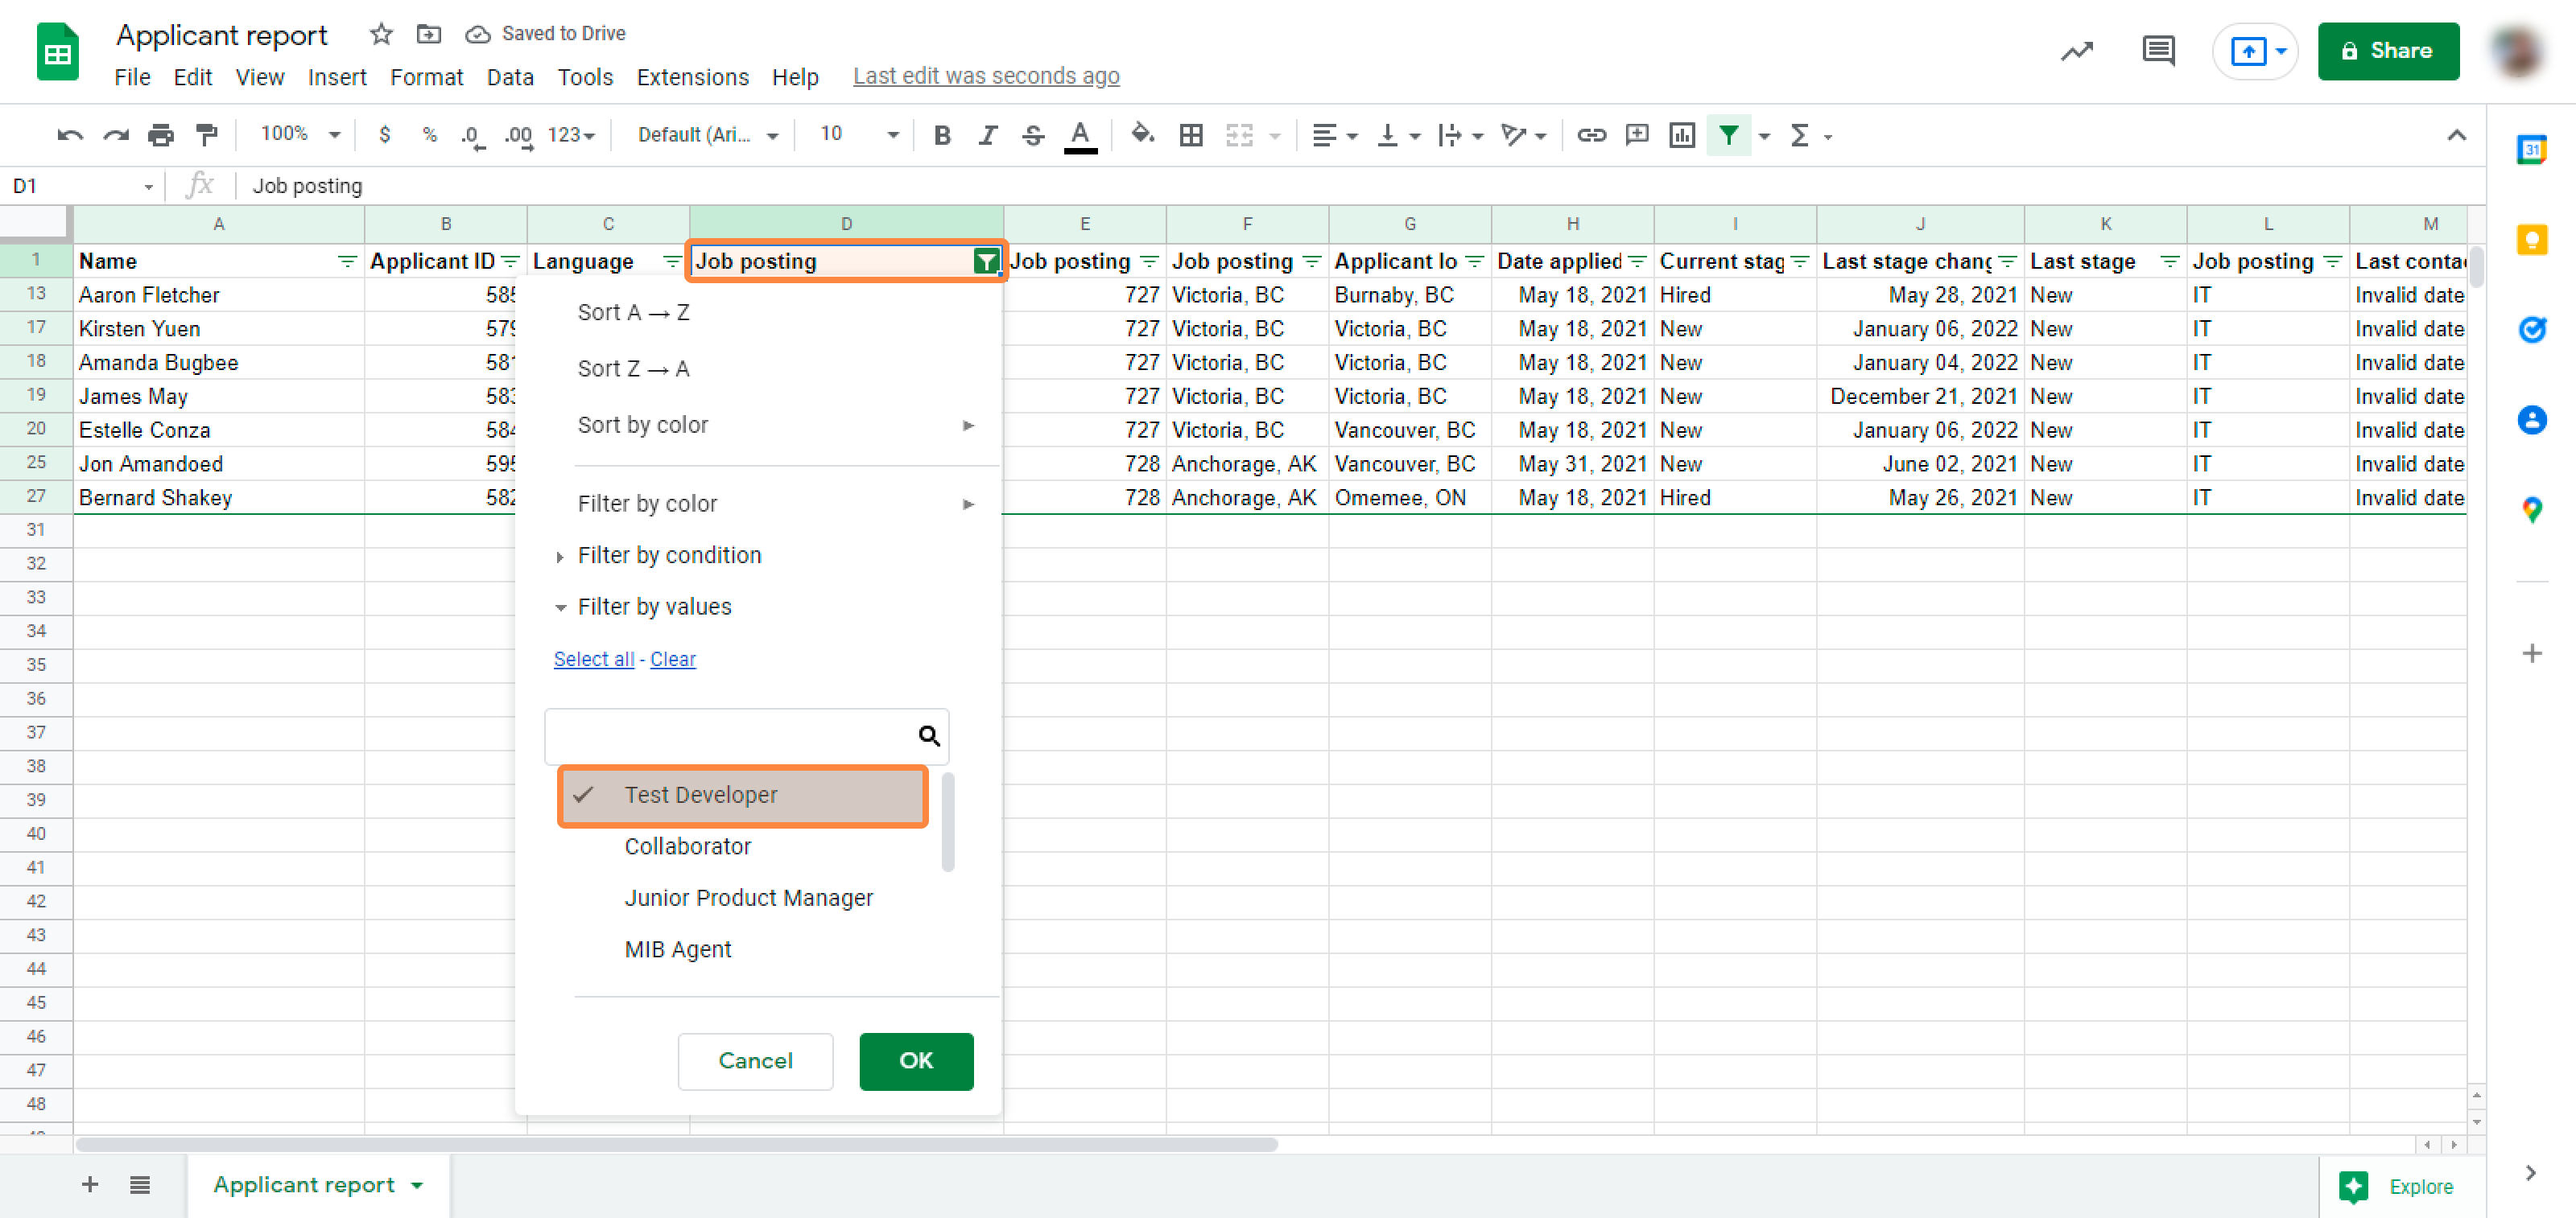Check the MIB Agent filter value
The height and width of the screenshot is (1218, 2576).
coord(677,949)
